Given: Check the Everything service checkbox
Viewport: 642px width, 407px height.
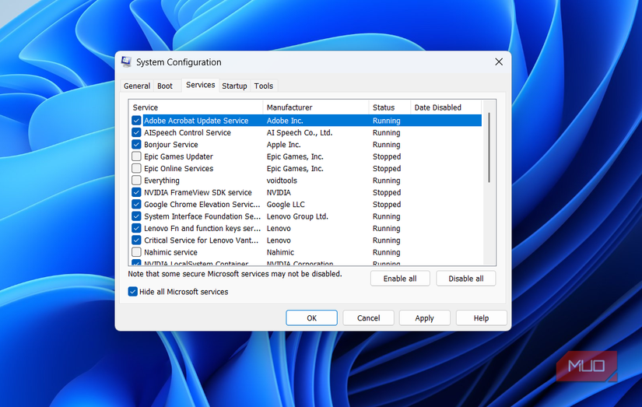Looking at the screenshot, I should [136, 181].
